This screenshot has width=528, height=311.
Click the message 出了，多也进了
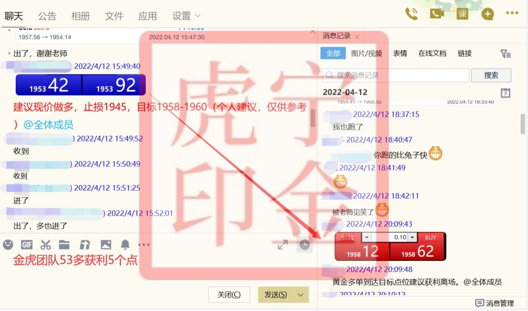pos(40,226)
